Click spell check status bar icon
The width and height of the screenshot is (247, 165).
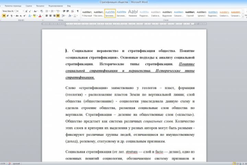click(9, 164)
